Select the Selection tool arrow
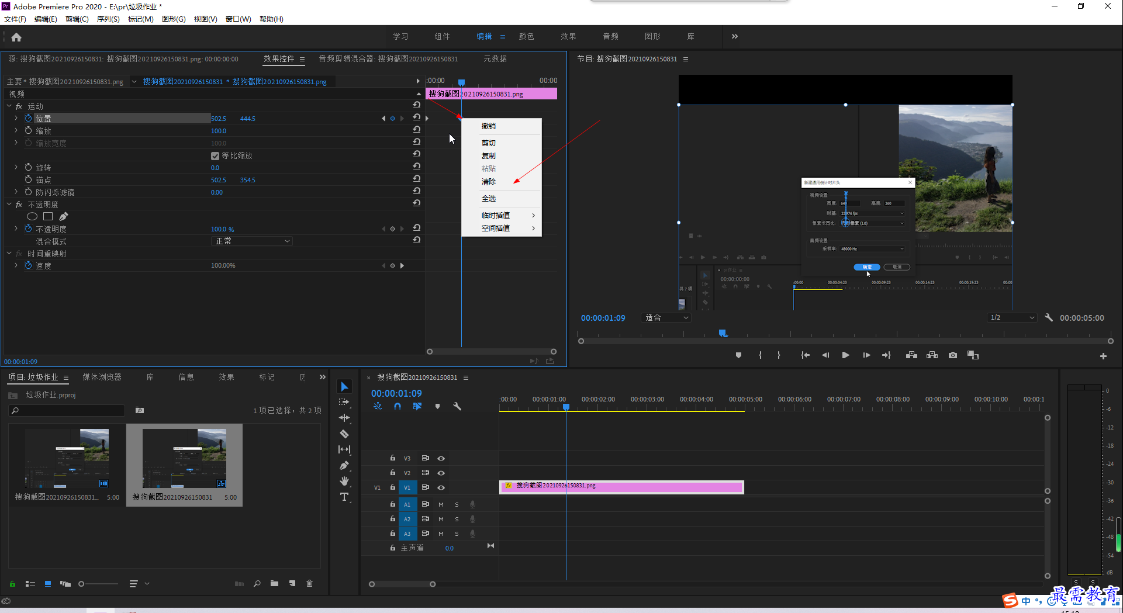This screenshot has width=1123, height=613. tap(344, 387)
